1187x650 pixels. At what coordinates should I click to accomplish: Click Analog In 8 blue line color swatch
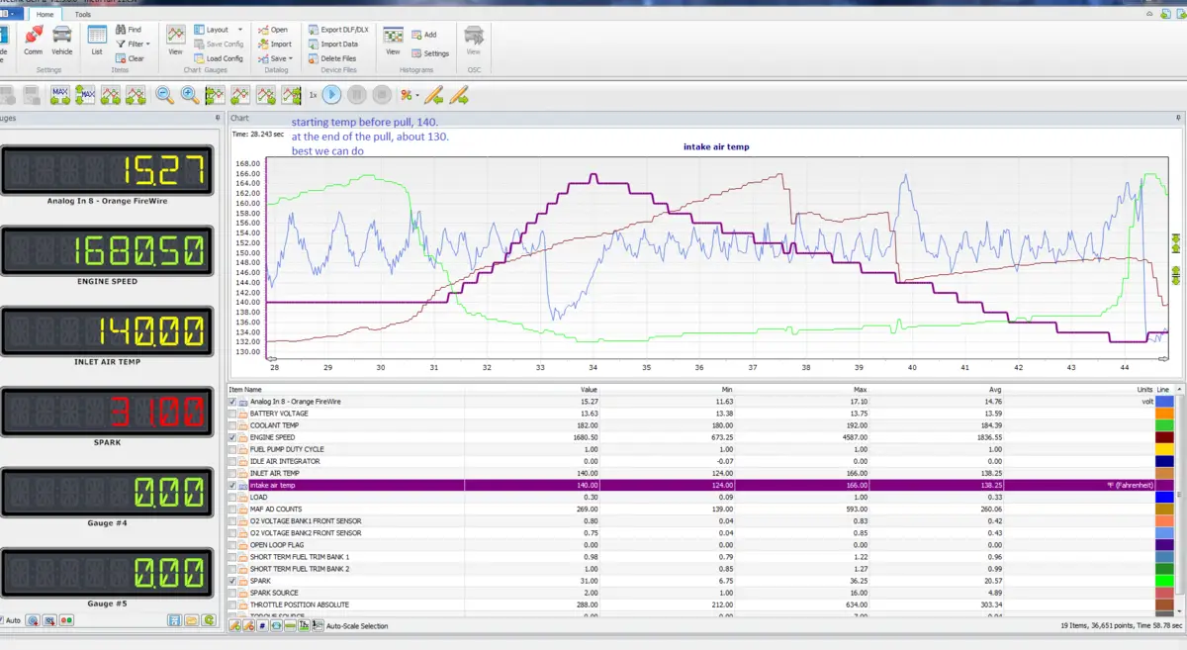1165,402
